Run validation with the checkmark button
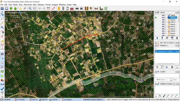The height and width of the screenshot is (101, 180). coord(164,96)
